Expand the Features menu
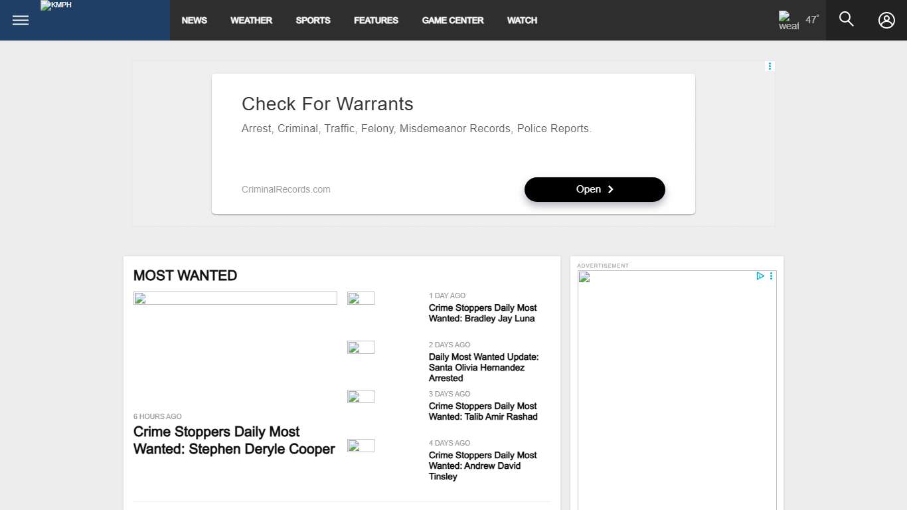 point(376,21)
